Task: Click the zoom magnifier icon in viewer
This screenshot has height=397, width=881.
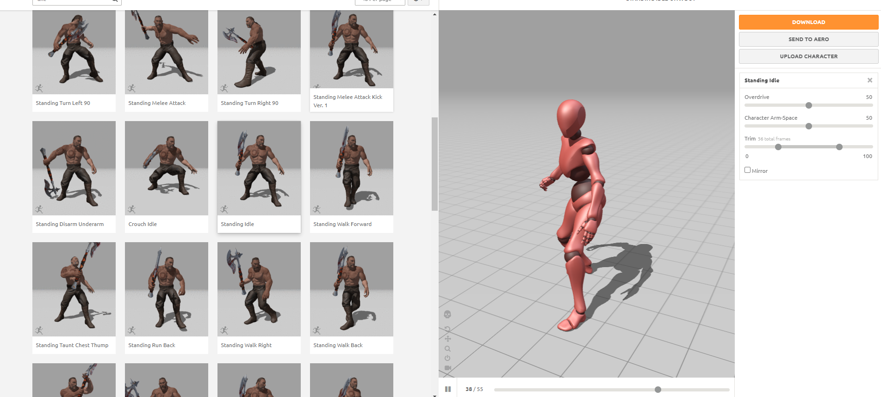Action: click(x=447, y=348)
